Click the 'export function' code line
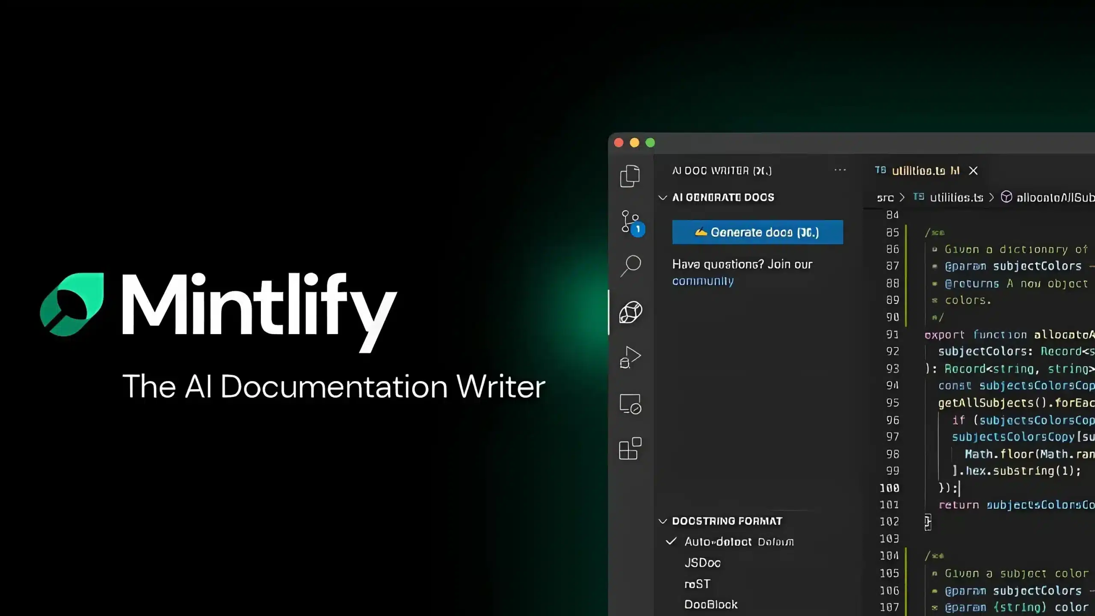Image resolution: width=1095 pixels, height=616 pixels. point(1009,335)
